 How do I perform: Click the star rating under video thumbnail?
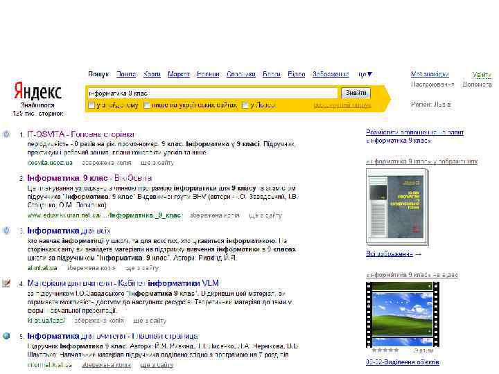pos(385,350)
